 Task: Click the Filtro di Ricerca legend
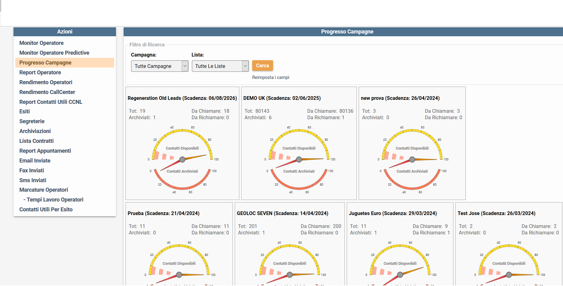[x=147, y=45]
